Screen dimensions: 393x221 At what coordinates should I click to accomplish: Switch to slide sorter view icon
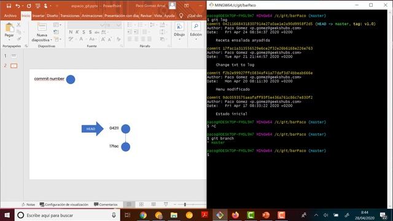[141, 204]
